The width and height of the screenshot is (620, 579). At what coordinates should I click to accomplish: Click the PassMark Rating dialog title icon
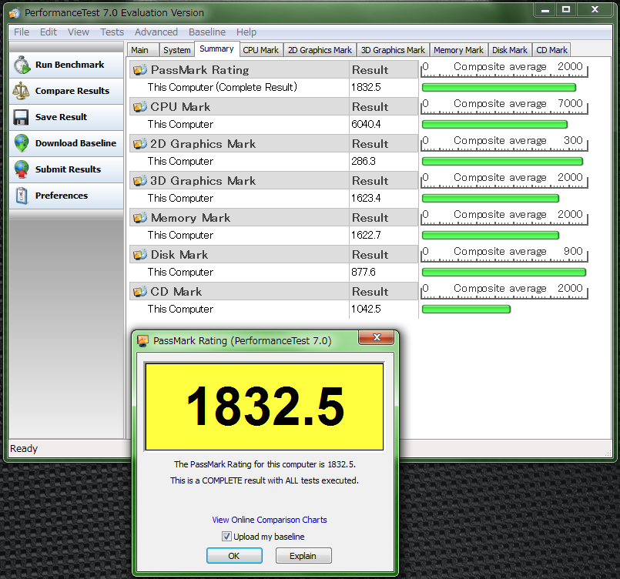tap(142, 340)
